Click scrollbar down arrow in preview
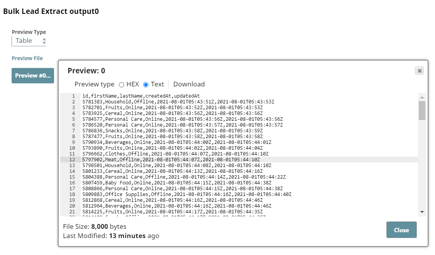This screenshot has width=435, height=255. 422,212
